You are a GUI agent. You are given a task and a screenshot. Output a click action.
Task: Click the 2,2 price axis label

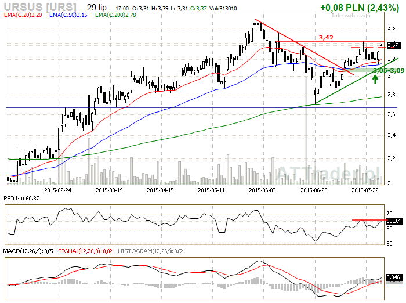point(391,158)
